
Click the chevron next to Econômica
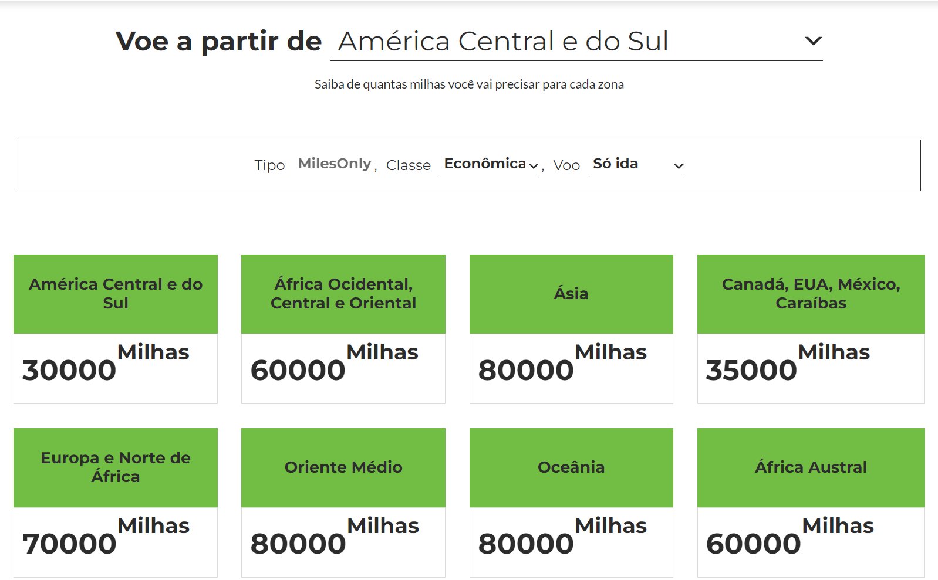point(533,166)
